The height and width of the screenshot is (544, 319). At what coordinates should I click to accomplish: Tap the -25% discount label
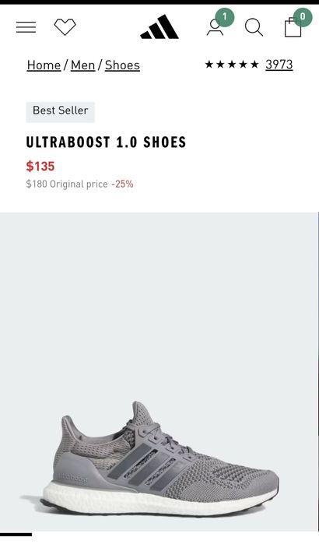[122, 184]
